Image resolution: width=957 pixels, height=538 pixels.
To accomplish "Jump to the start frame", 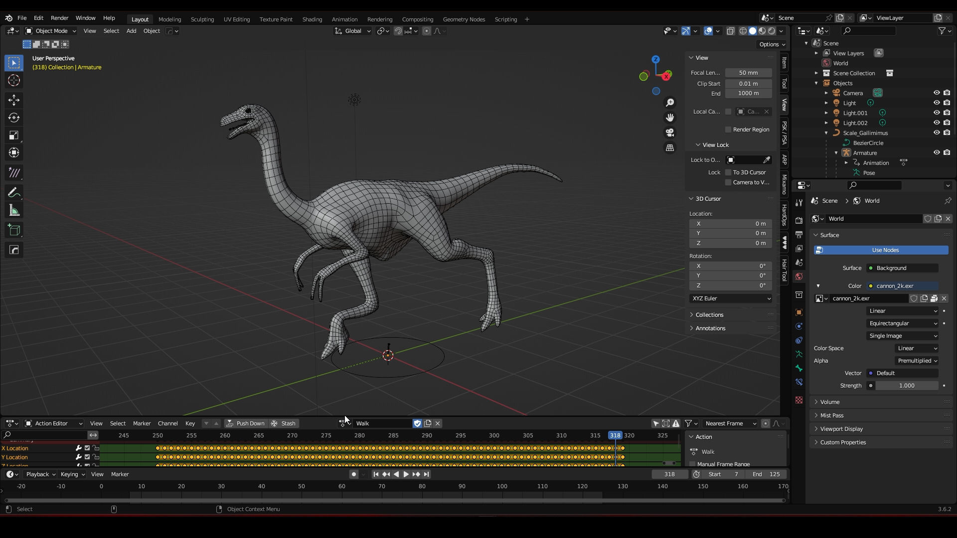I will (376, 474).
